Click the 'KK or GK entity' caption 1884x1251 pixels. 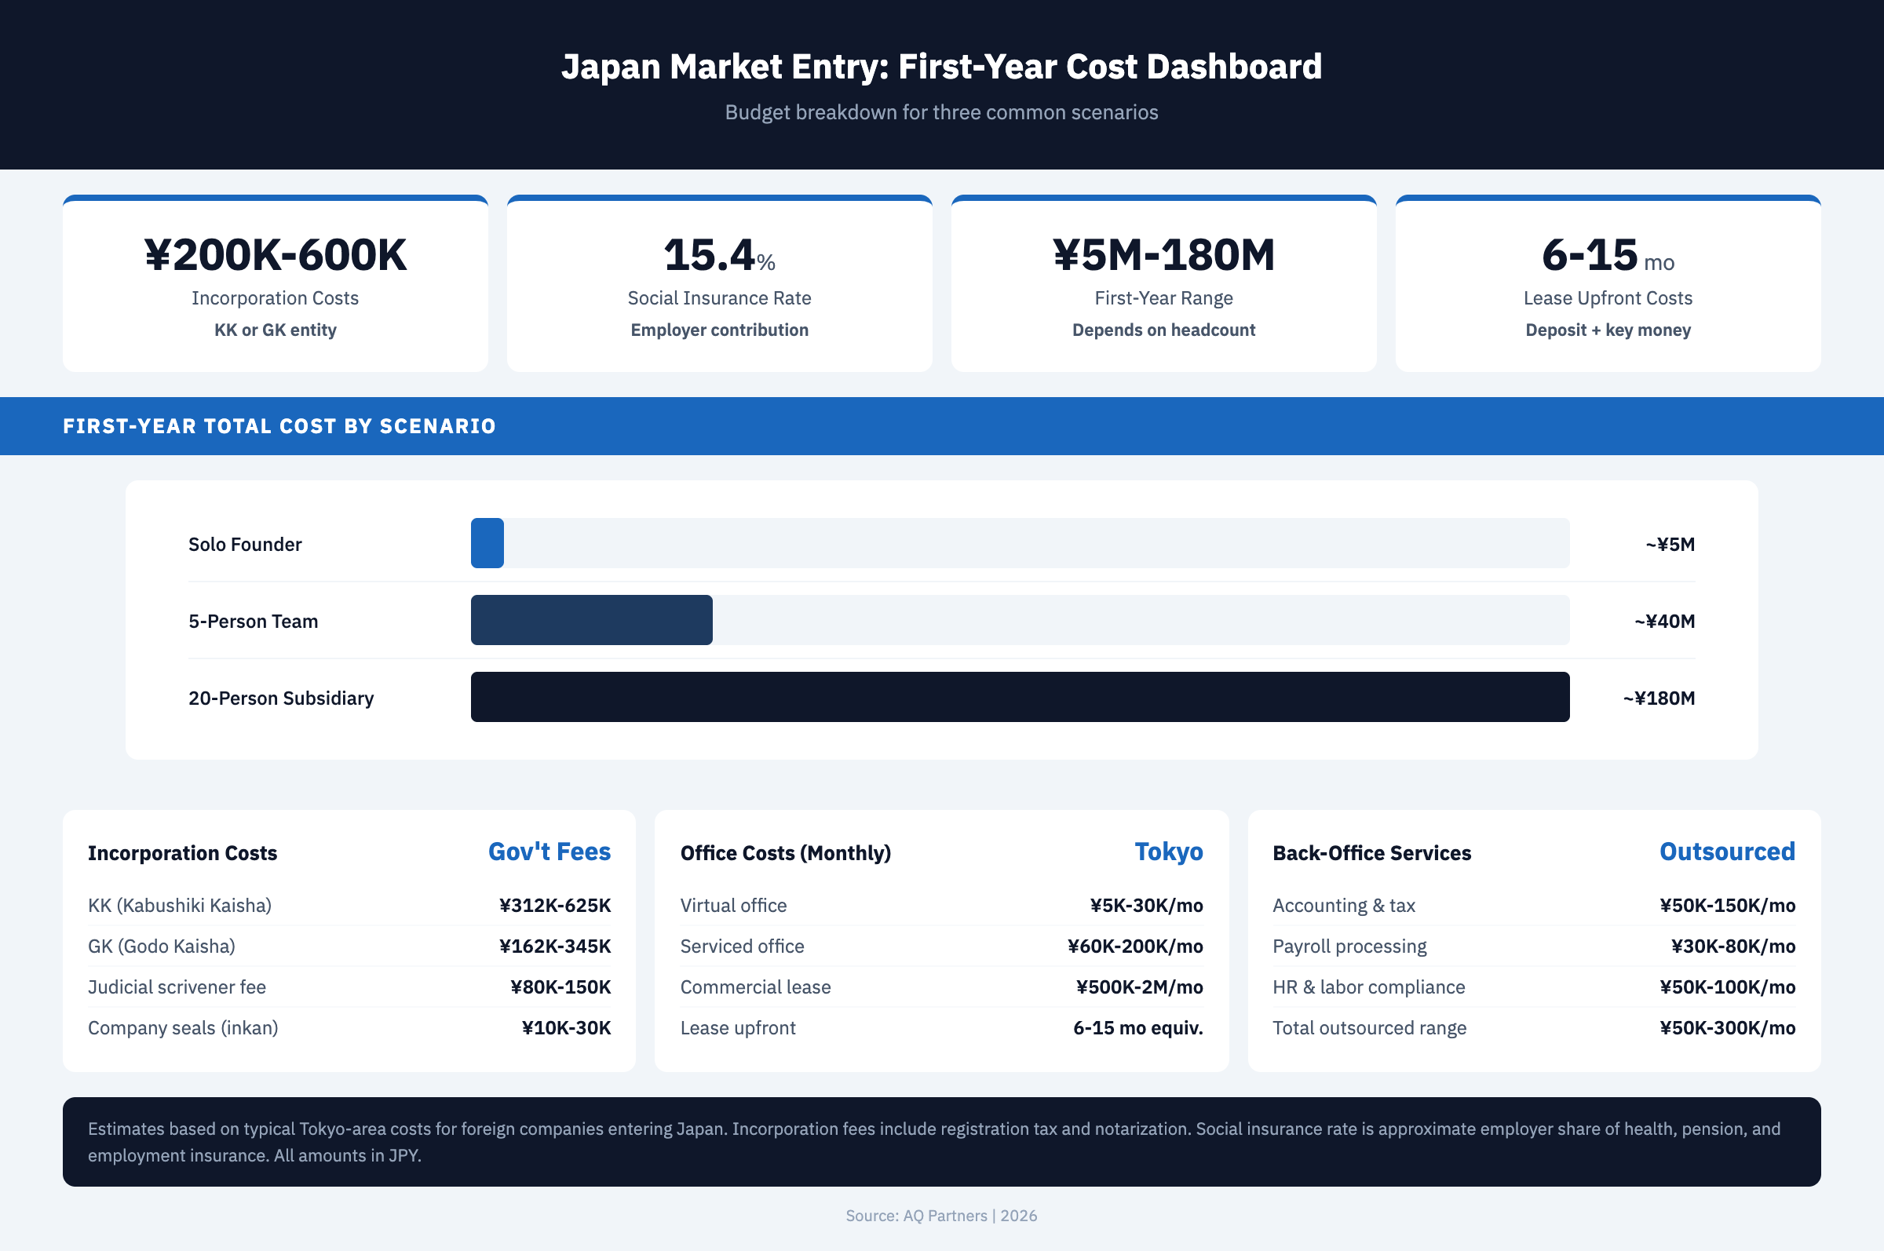click(276, 330)
